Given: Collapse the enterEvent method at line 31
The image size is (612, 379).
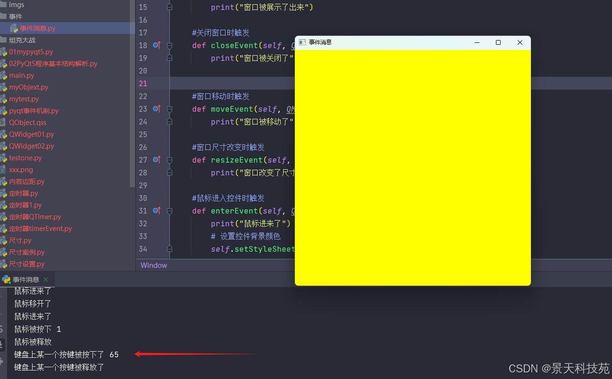Looking at the screenshot, I should [170, 211].
